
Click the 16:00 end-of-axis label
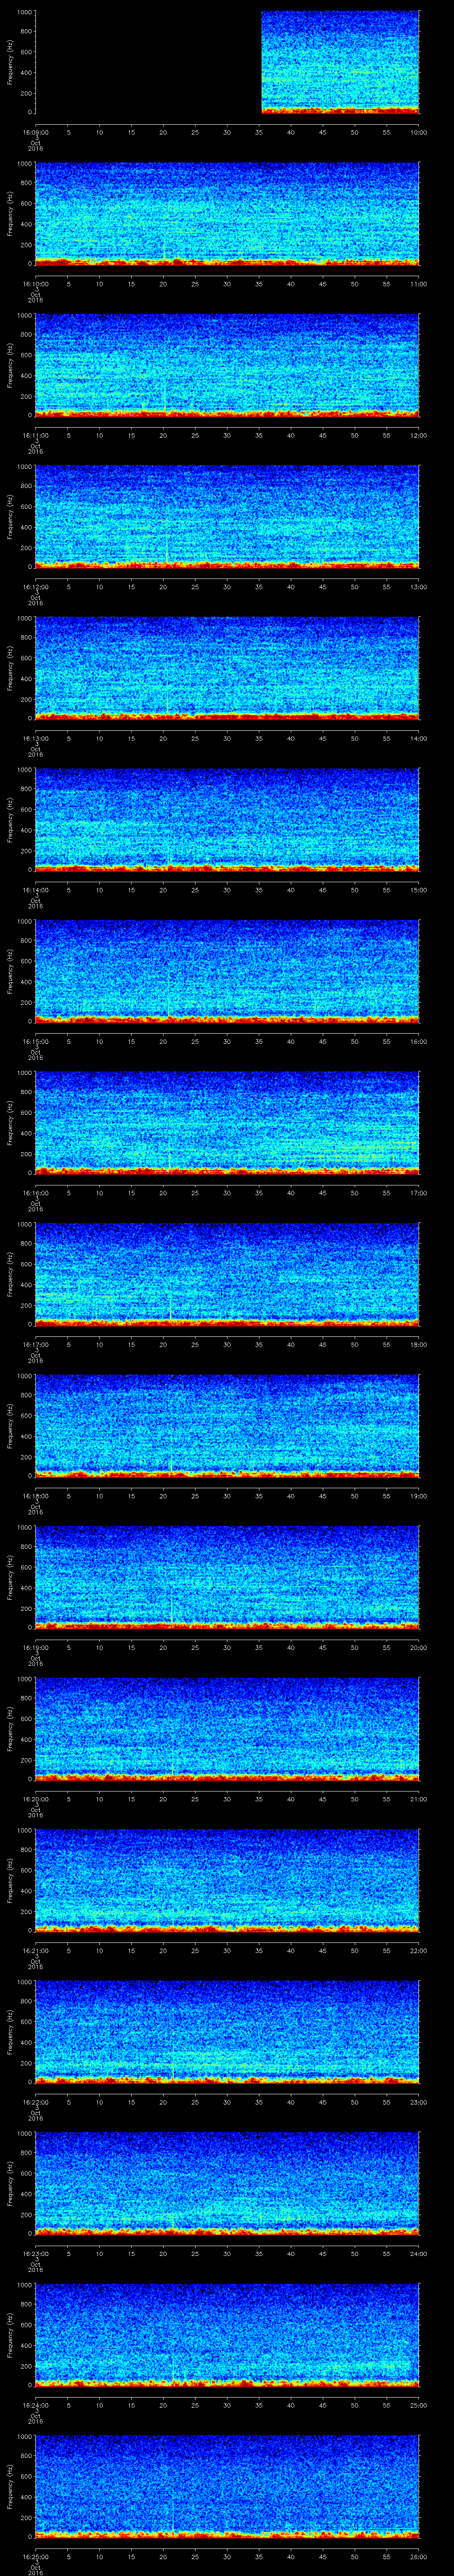click(418, 1041)
